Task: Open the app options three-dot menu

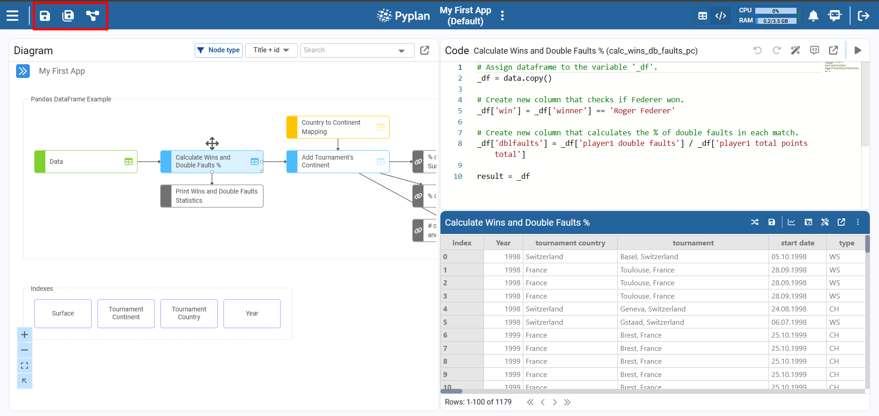Action: coord(502,16)
